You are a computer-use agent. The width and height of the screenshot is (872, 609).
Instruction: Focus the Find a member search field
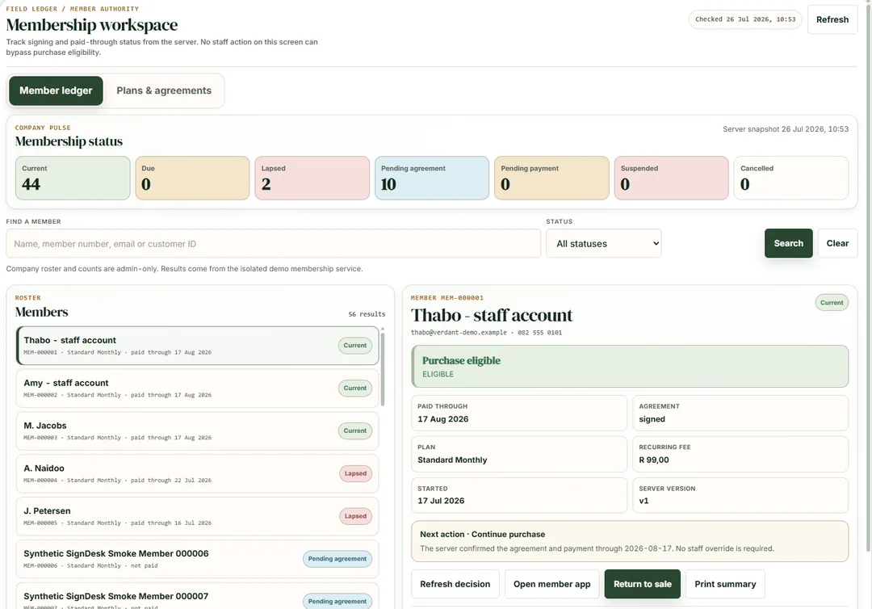[x=273, y=244]
